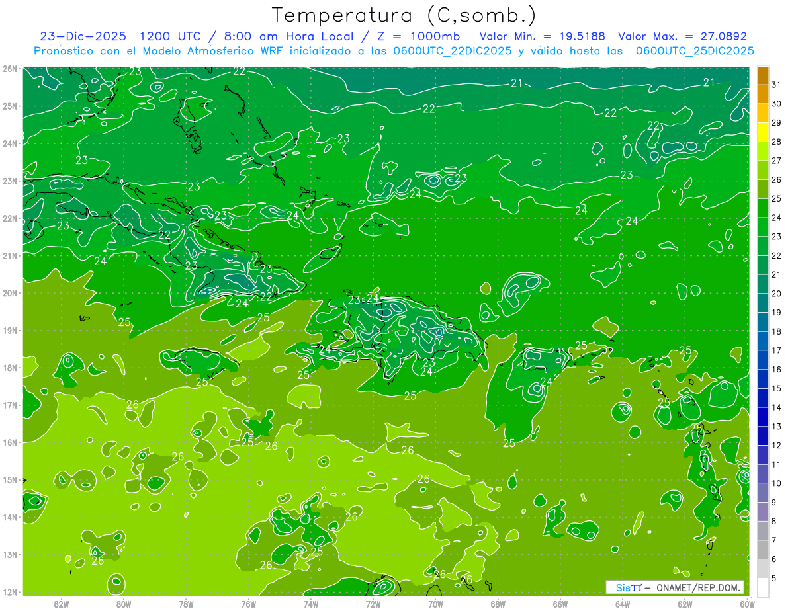Click the 24N latitude axis label
The width and height of the screenshot is (794, 613).
click(9, 143)
